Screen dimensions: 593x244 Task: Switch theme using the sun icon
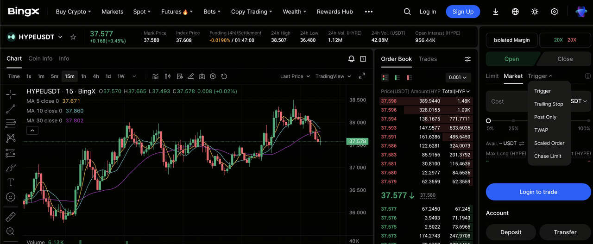(535, 12)
